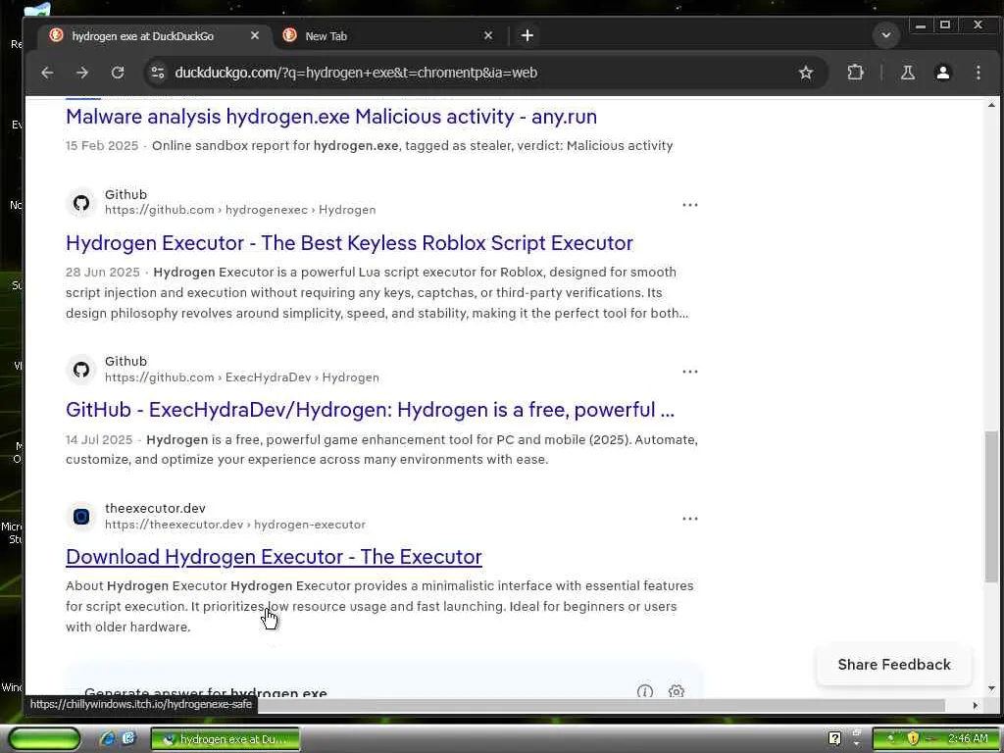Click the Share Feedback button
Image resolution: width=1004 pixels, height=753 pixels.
[x=894, y=665]
